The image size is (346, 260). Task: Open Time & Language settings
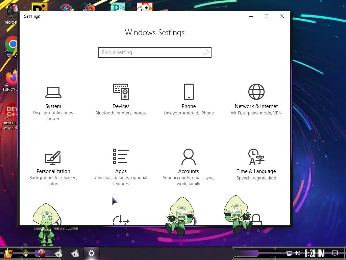click(x=256, y=165)
